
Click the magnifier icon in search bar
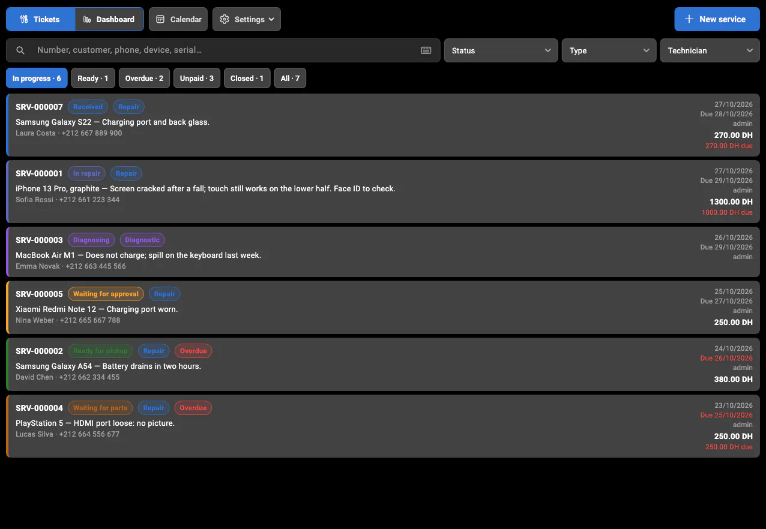point(20,50)
